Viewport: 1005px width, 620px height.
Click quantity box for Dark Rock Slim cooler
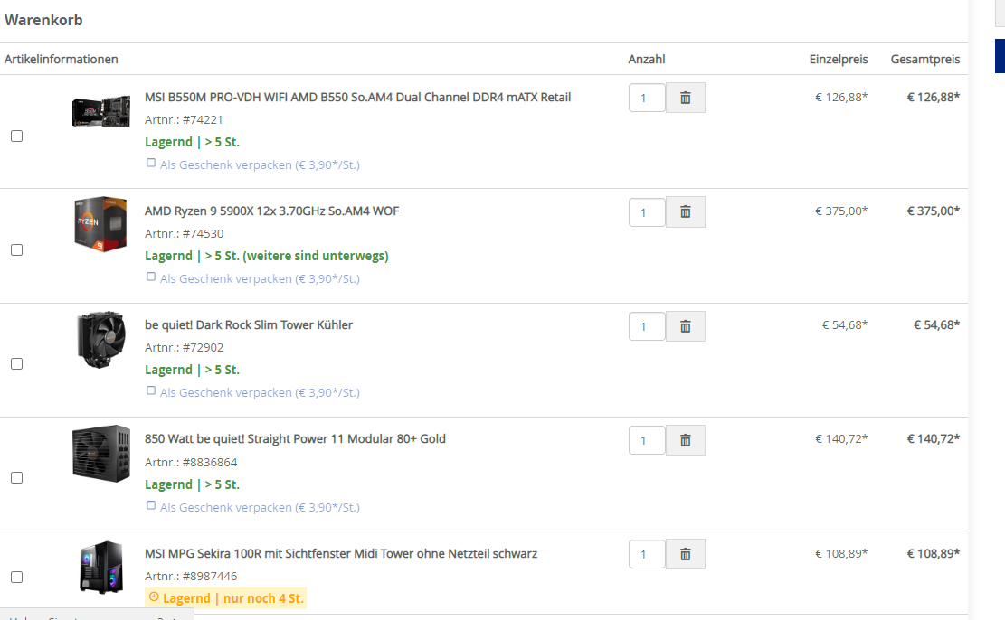(x=647, y=326)
